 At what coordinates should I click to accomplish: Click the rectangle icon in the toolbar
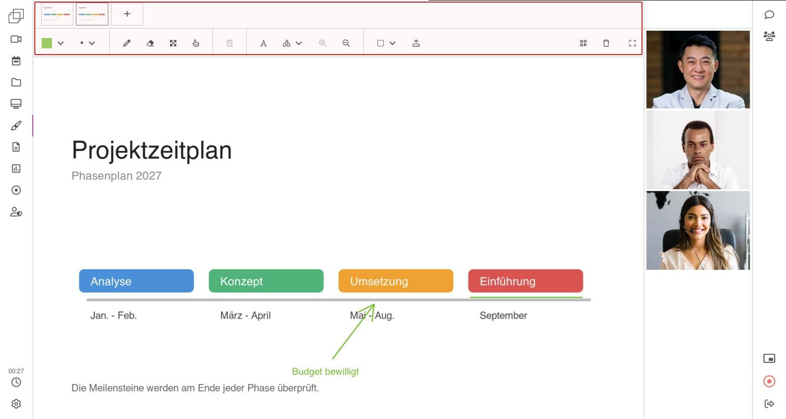click(381, 43)
